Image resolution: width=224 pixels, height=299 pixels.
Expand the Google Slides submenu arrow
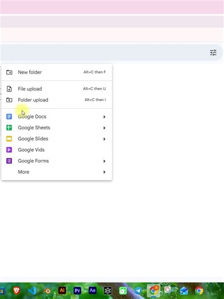point(105,139)
